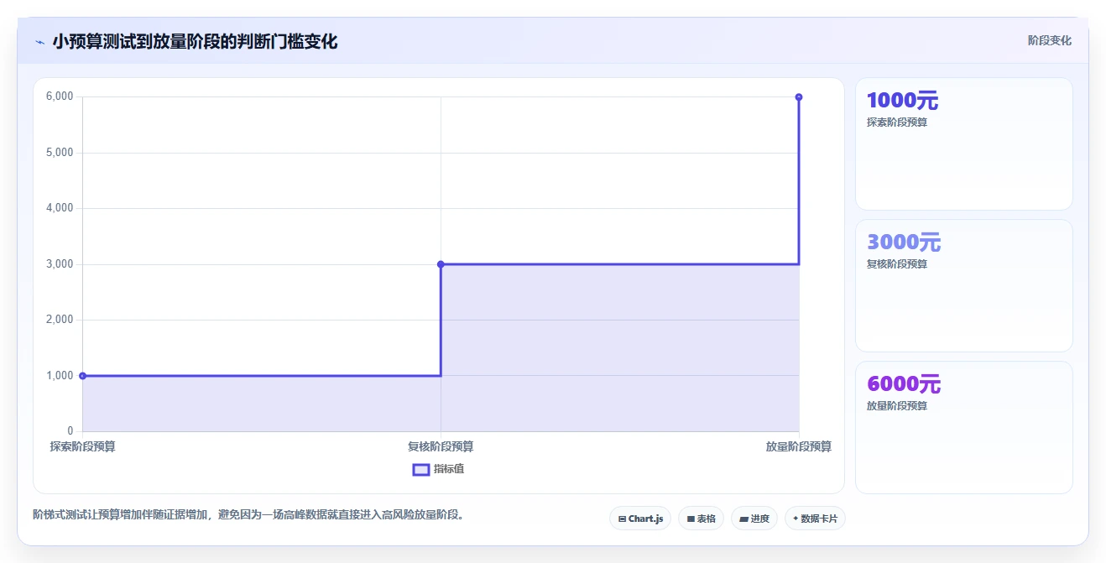1106x563 pixels.
Task: Click the 放量阶段预算 caption under 6000元
Action: tap(897, 405)
